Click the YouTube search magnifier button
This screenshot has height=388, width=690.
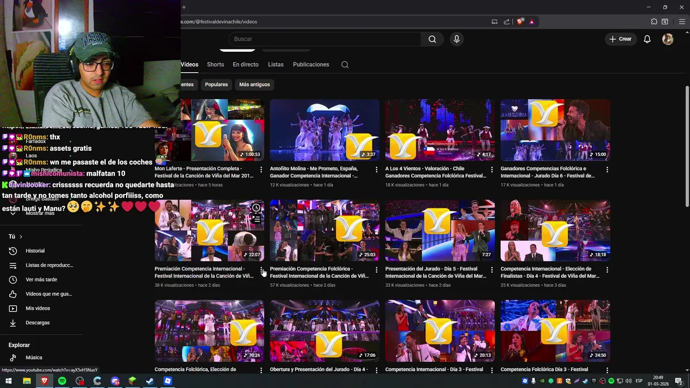432,39
